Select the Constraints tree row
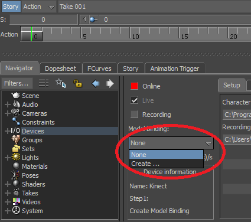 tap(38, 122)
